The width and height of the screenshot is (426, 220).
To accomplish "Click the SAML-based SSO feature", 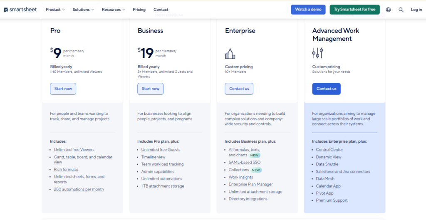I will [245, 163].
